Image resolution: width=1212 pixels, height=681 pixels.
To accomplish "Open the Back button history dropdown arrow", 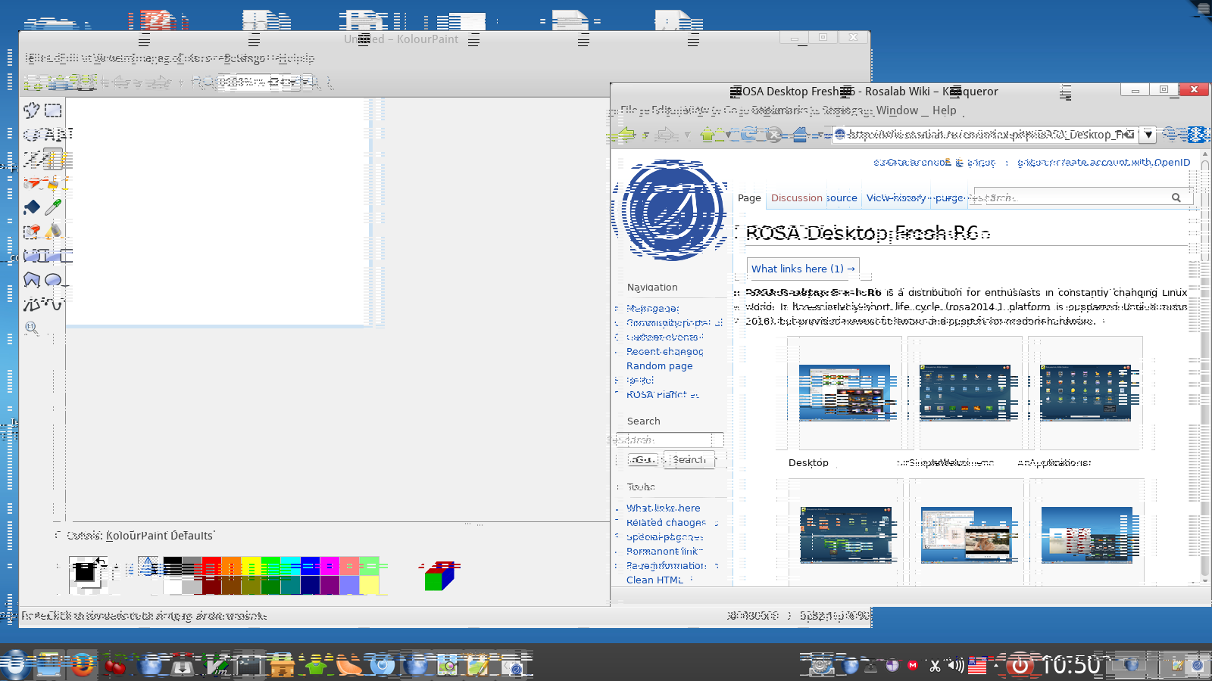I will tap(645, 135).
